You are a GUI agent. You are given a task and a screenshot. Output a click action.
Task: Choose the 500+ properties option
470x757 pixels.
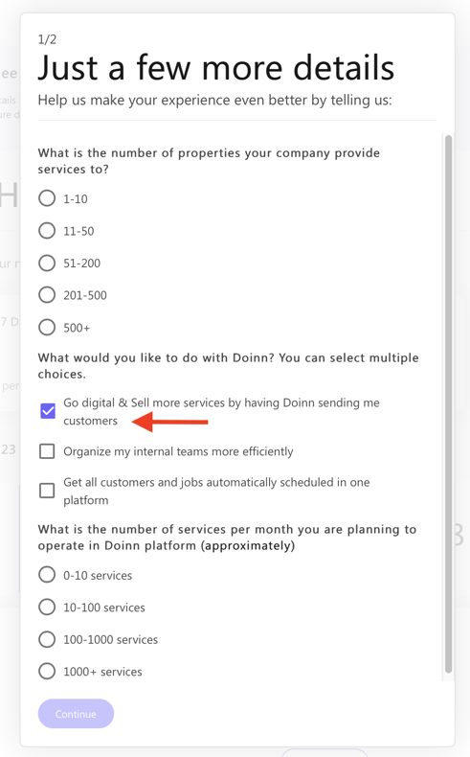point(47,327)
